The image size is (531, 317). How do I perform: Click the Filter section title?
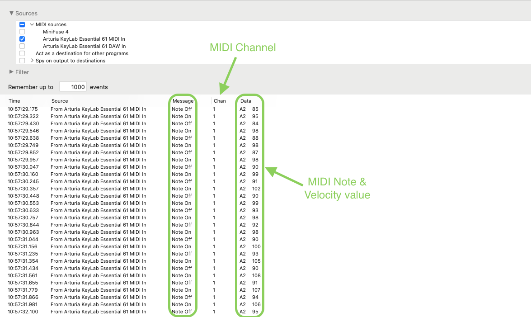point(22,72)
